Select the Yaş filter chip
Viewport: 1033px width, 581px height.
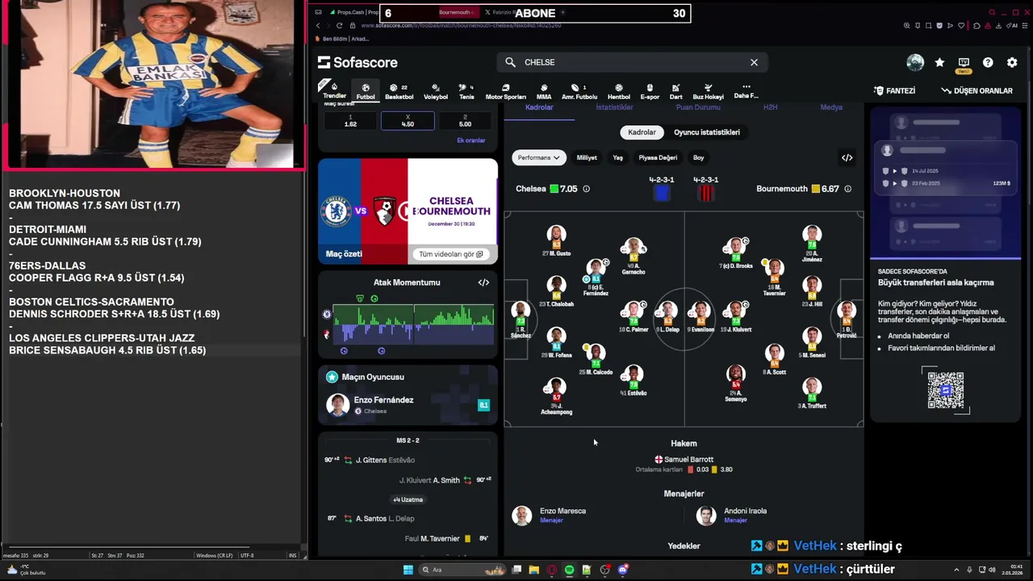pos(617,157)
